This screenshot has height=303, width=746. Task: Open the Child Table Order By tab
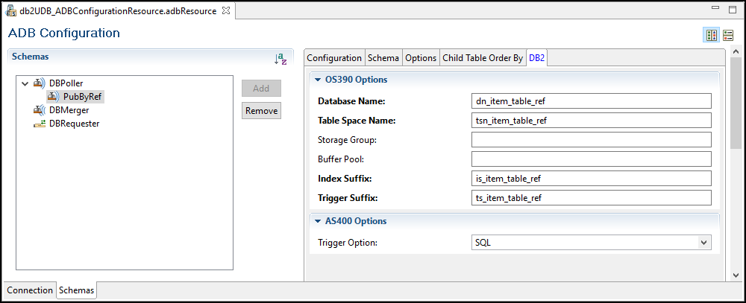click(x=482, y=58)
